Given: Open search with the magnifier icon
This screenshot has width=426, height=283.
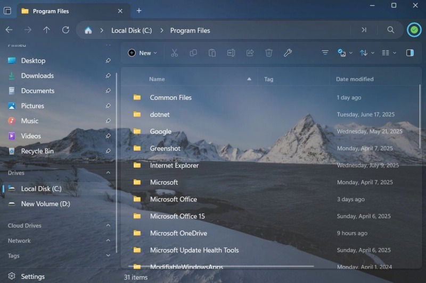Looking at the screenshot, I should tap(391, 30).
